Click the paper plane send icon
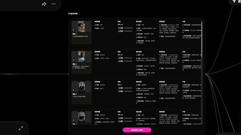Image resolution: width=241 pixels, height=135 pixels. coord(234,1)
